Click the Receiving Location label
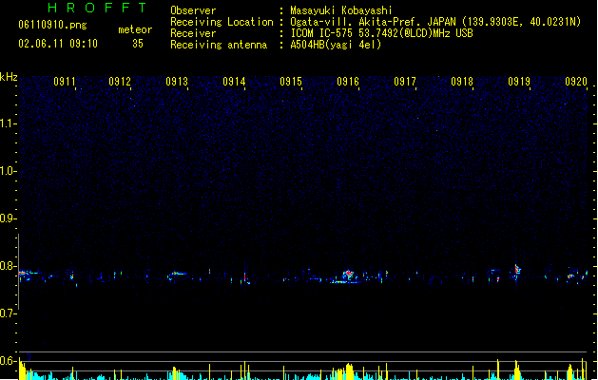The image size is (598, 380). [x=222, y=22]
